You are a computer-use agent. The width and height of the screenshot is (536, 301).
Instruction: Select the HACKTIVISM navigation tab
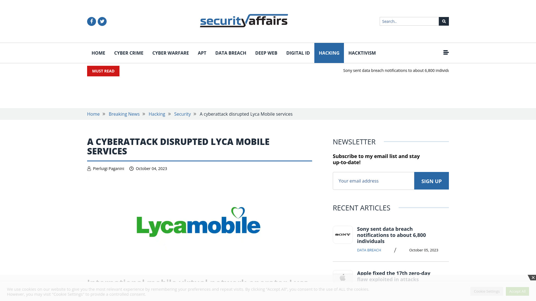[362, 53]
